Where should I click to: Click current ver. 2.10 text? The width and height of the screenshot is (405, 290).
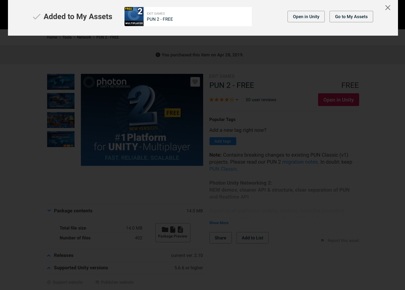point(187,255)
